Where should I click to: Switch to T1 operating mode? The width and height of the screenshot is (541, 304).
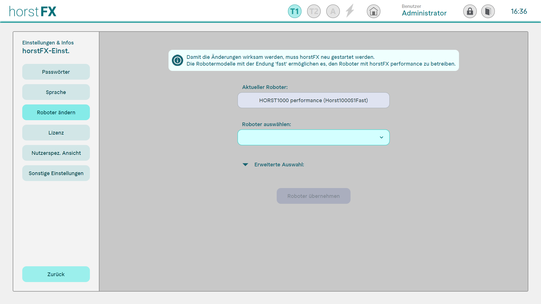tap(294, 12)
